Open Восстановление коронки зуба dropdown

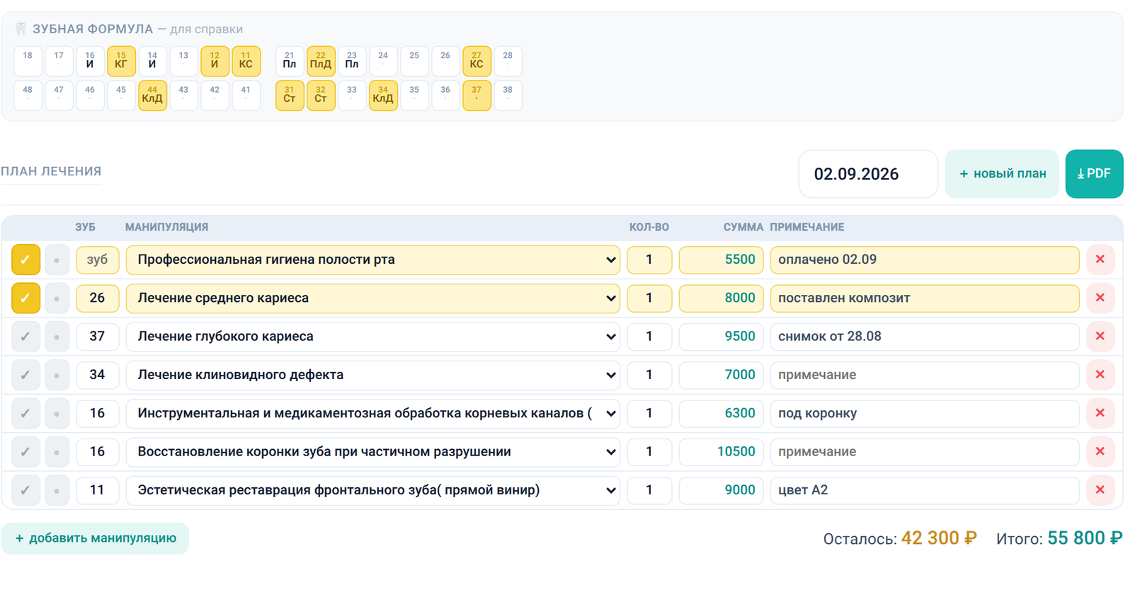point(373,451)
